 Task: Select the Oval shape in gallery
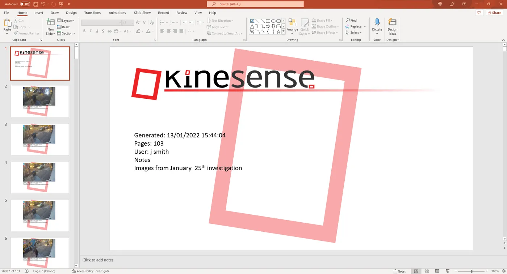click(273, 21)
